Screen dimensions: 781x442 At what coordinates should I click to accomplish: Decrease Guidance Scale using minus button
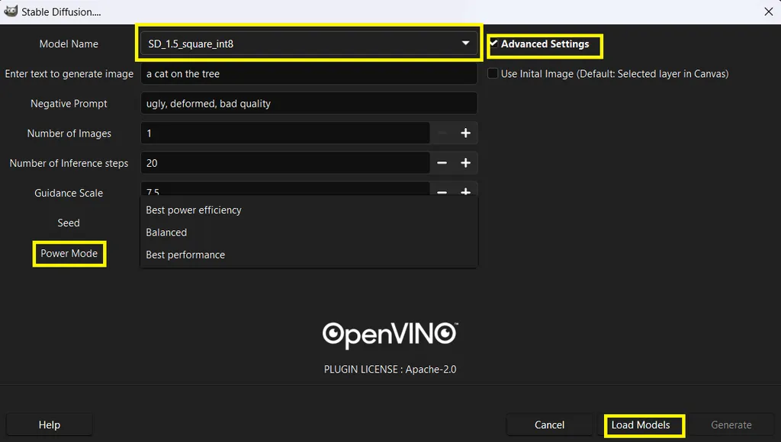coord(442,192)
